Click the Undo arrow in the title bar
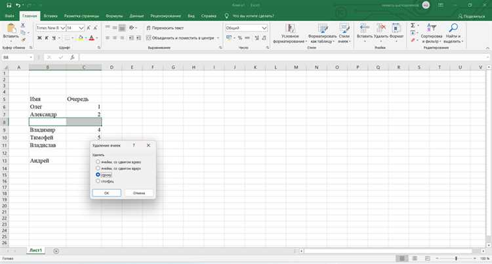 (x=18, y=5)
